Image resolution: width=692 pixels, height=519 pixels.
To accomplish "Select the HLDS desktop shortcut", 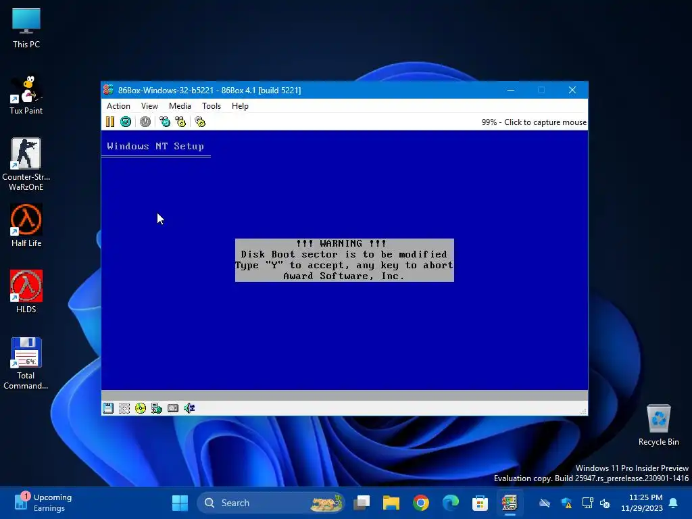I will coord(26,291).
